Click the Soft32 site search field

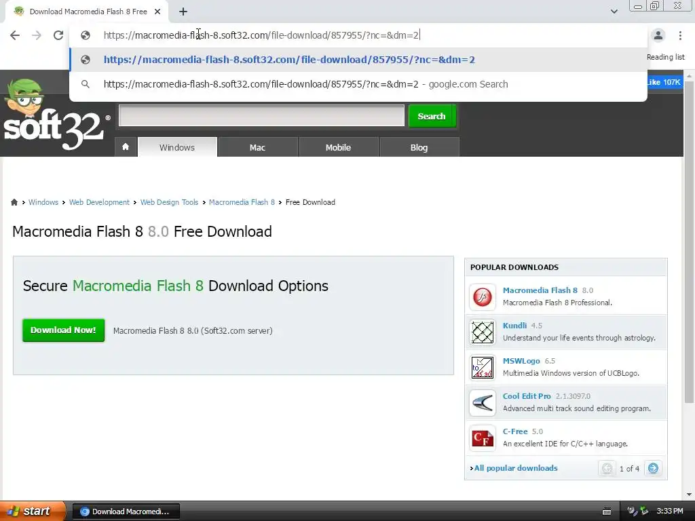tap(261, 115)
